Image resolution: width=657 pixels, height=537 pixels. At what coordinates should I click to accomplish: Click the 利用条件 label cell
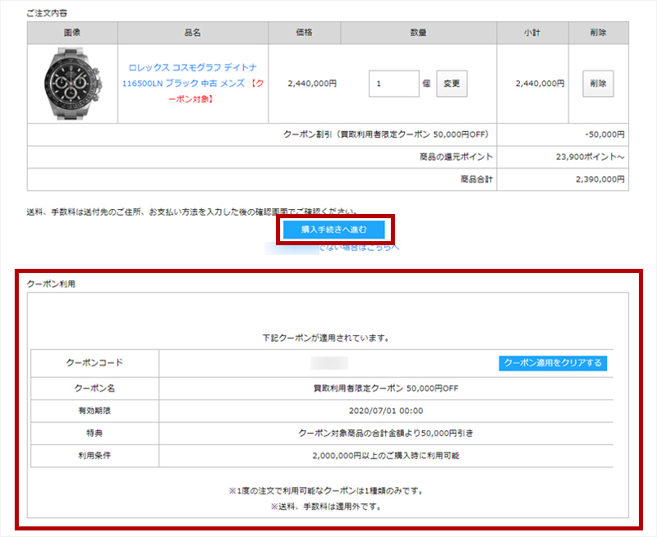[x=94, y=456]
